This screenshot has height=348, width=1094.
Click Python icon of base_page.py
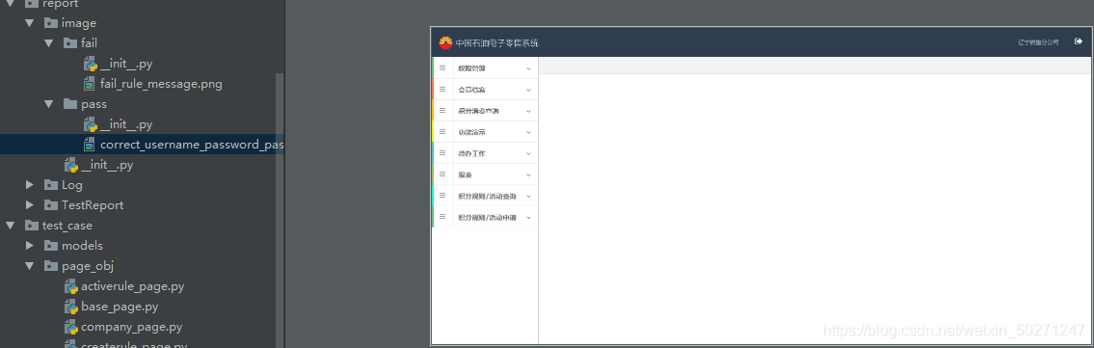(x=70, y=307)
